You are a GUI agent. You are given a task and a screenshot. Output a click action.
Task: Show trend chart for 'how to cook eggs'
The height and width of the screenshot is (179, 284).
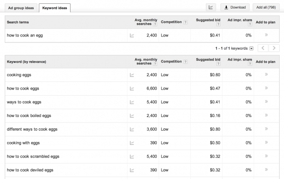point(132,89)
